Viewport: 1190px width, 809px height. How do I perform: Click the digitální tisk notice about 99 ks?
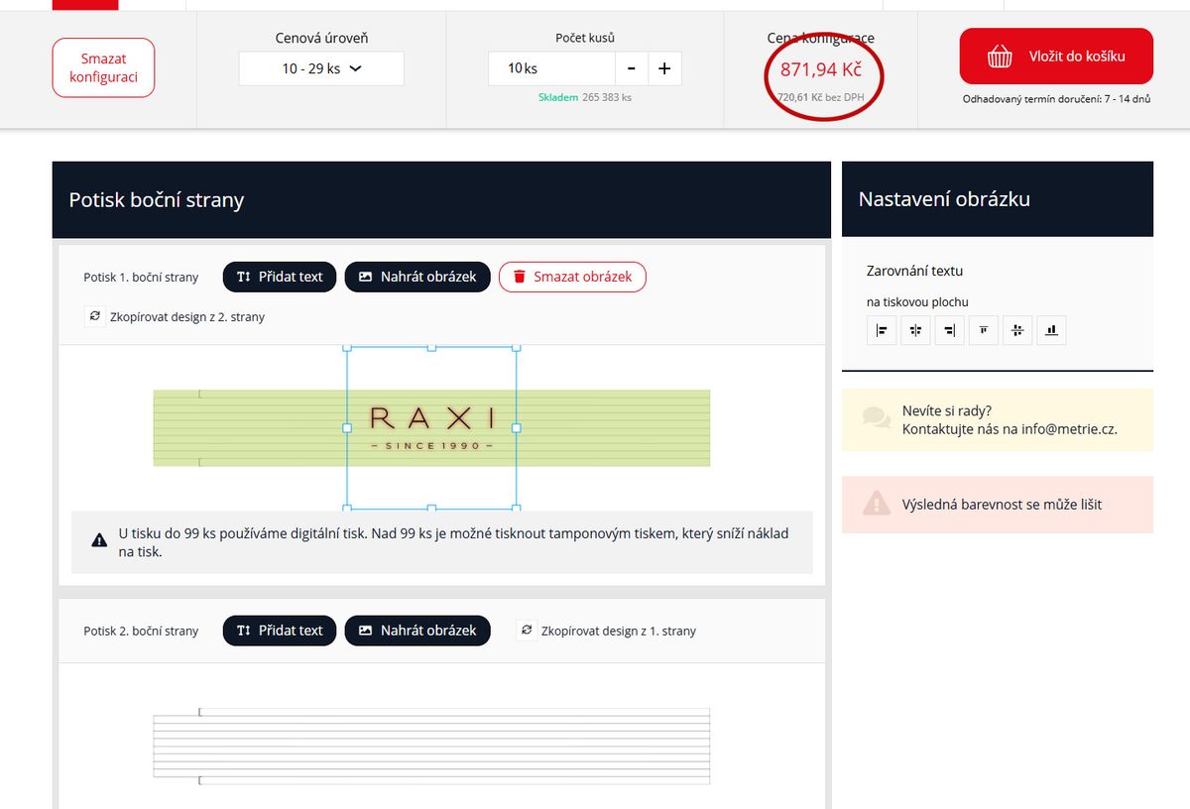(442, 542)
